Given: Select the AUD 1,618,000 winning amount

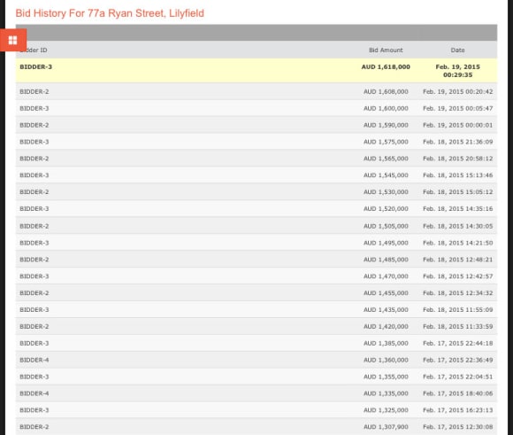Looking at the screenshot, I should click(386, 66).
